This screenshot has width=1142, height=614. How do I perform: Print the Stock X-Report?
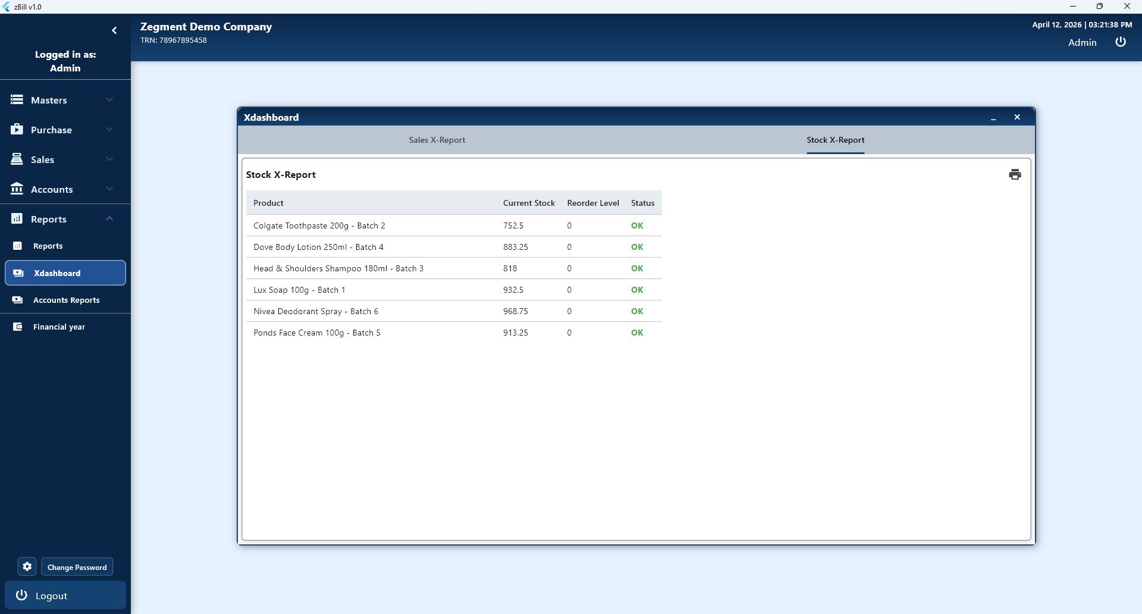click(x=1015, y=174)
